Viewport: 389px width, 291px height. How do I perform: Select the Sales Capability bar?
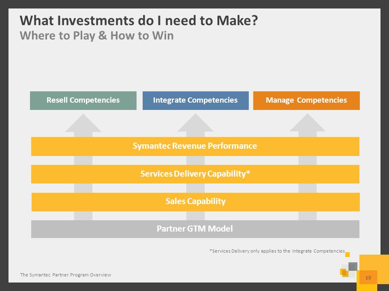click(195, 202)
